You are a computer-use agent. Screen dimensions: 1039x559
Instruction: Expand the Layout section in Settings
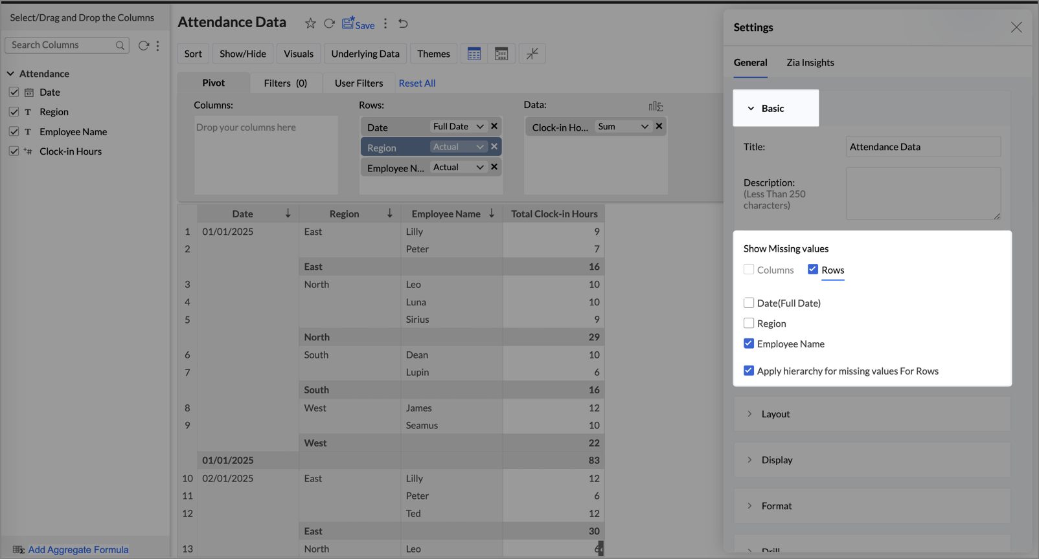click(x=775, y=414)
